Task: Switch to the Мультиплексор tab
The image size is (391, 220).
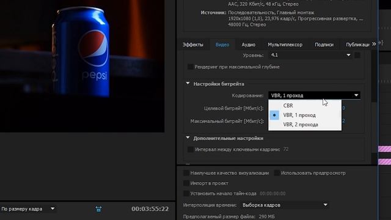Action: point(285,45)
